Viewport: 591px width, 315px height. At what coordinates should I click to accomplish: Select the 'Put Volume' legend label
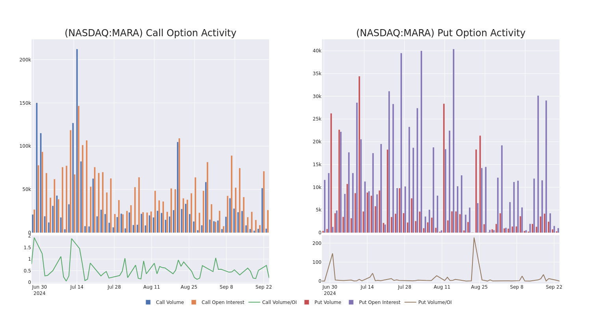328,302
